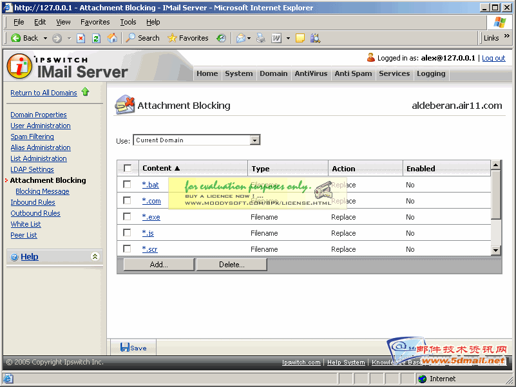Viewport: 516px width, 387px height.
Task: Check the *.exe row checkbox
Action: (127, 217)
